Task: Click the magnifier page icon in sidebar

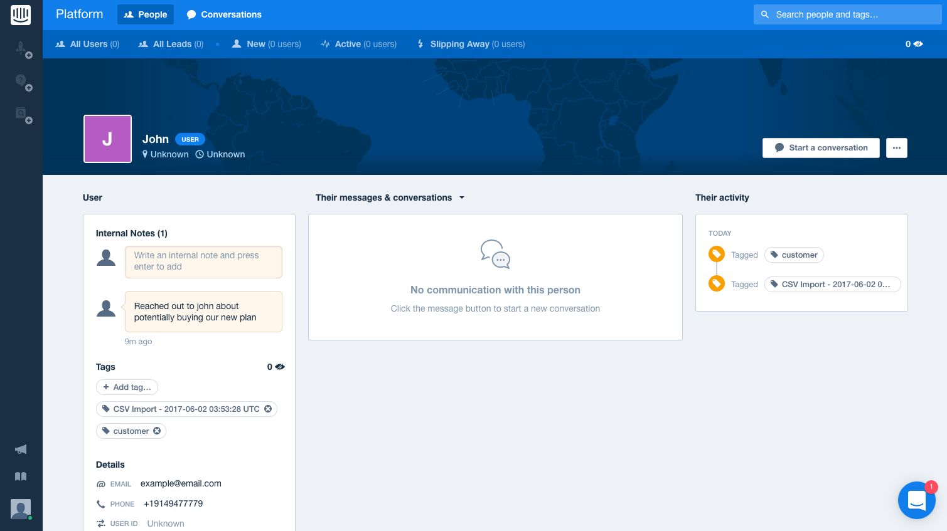Action: point(22,114)
